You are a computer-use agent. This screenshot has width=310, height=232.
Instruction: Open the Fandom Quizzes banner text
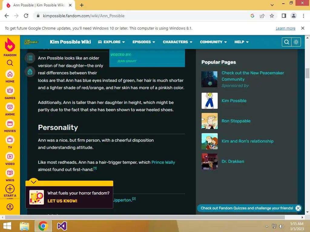click(247, 208)
